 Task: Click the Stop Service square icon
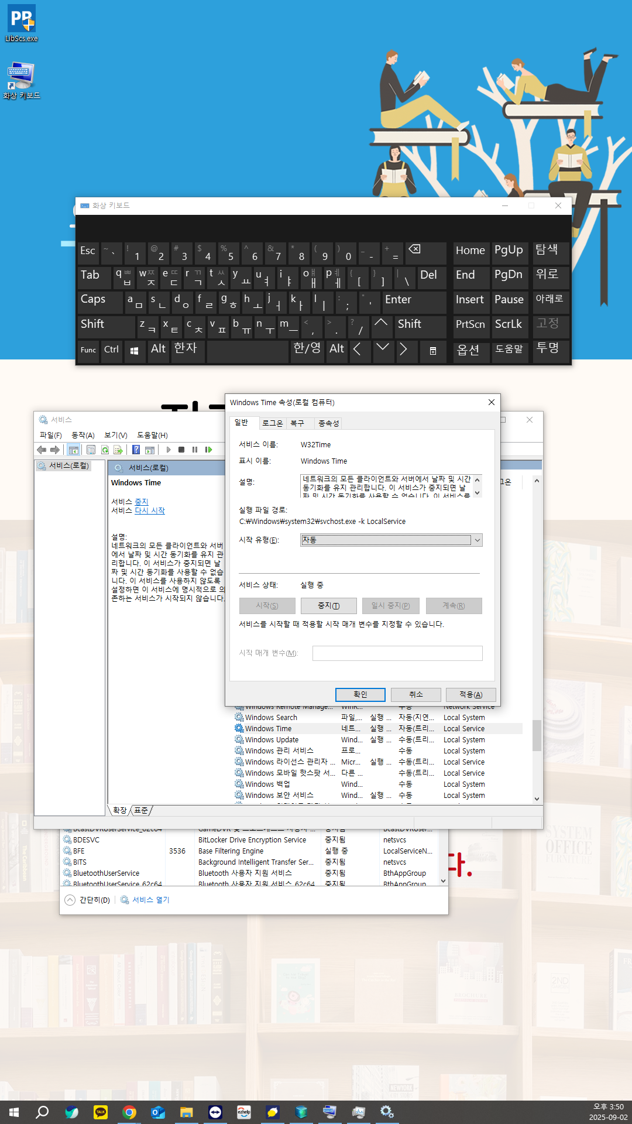181,450
